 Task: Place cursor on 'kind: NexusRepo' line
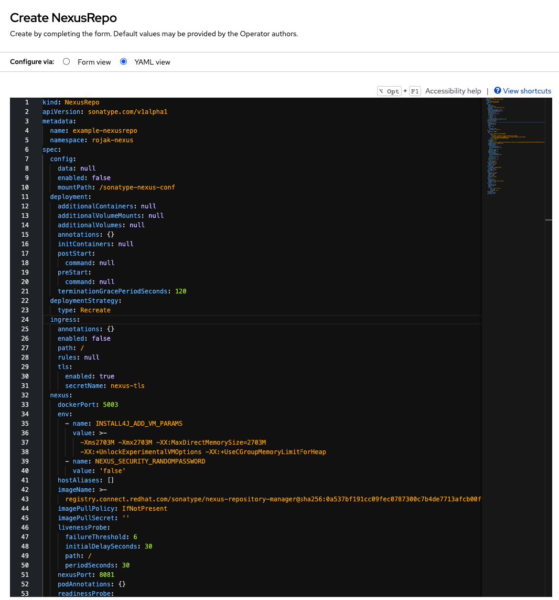click(71, 102)
